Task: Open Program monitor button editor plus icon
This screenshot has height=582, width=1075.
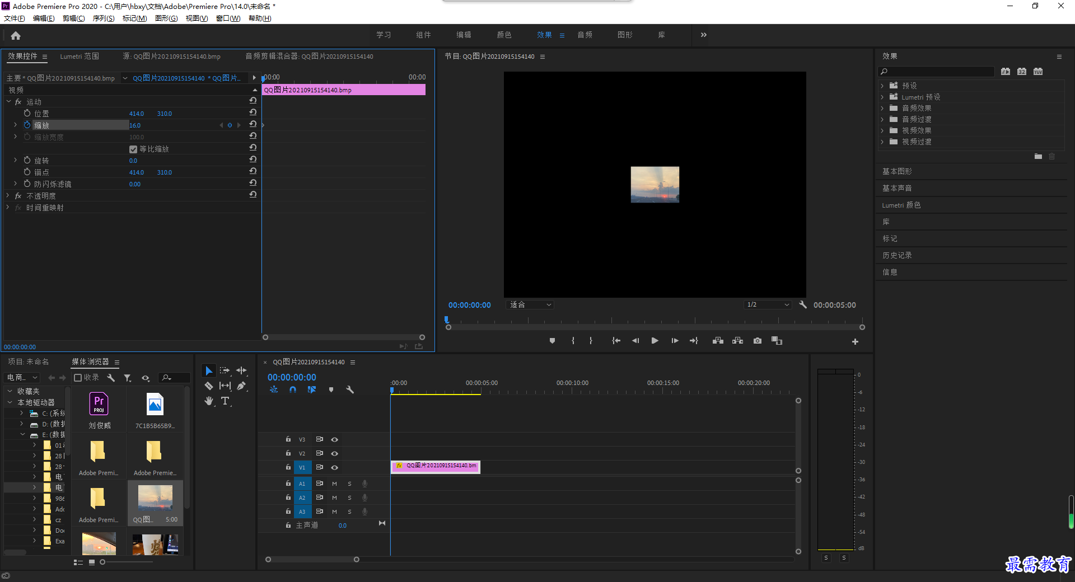Action: click(x=855, y=341)
